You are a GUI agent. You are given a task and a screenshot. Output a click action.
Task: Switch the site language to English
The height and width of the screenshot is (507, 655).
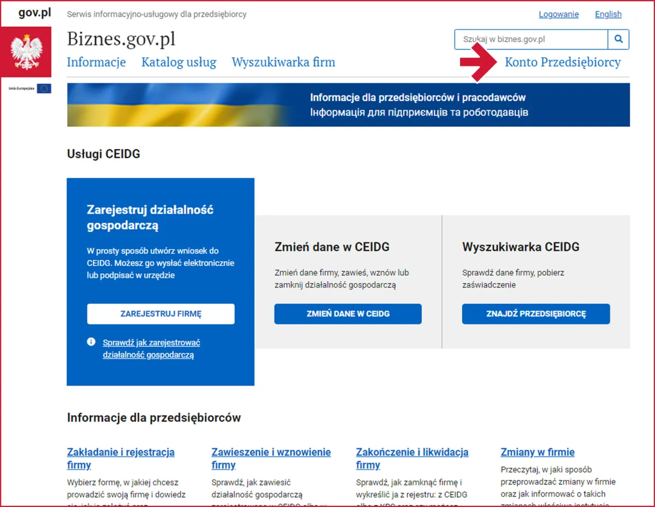[608, 14]
